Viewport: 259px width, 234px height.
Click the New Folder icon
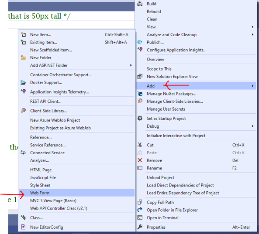pos(23,58)
